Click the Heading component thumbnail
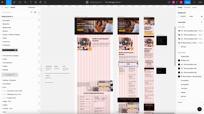This screenshot has height=114, width=204. [x=10, y=75]
